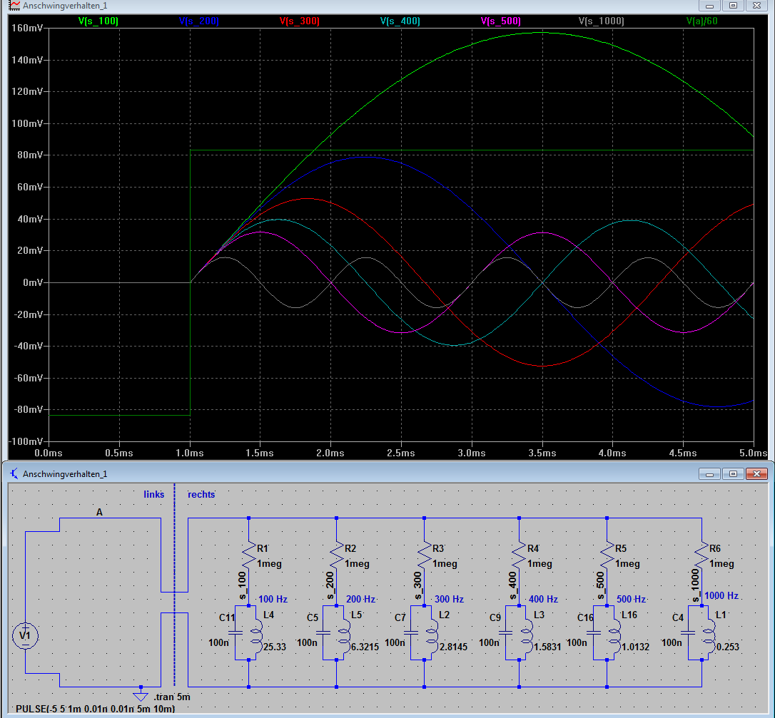Click the waveform window title bar icon
The image size is (775, 718).
point(14,6)
